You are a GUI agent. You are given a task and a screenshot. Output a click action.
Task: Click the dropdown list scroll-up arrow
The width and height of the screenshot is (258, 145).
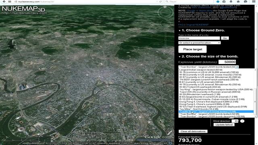click(x=255, y=70)
